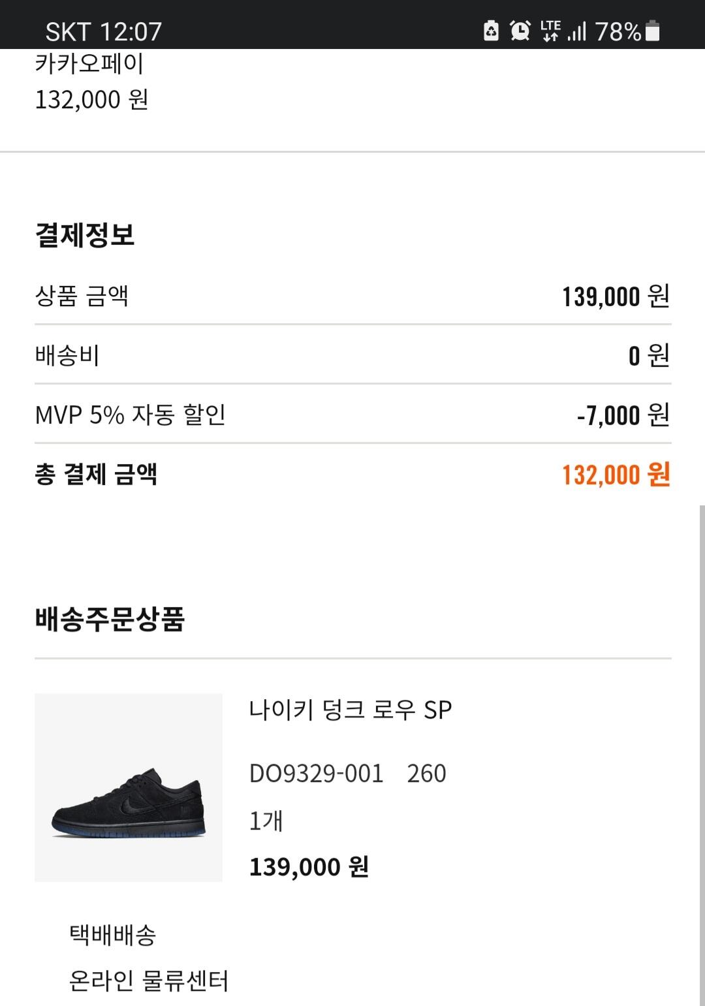The height and width of the screenshot is (1006, 705).
Task: Tap the signal strength bars icon
Action: 577,31
